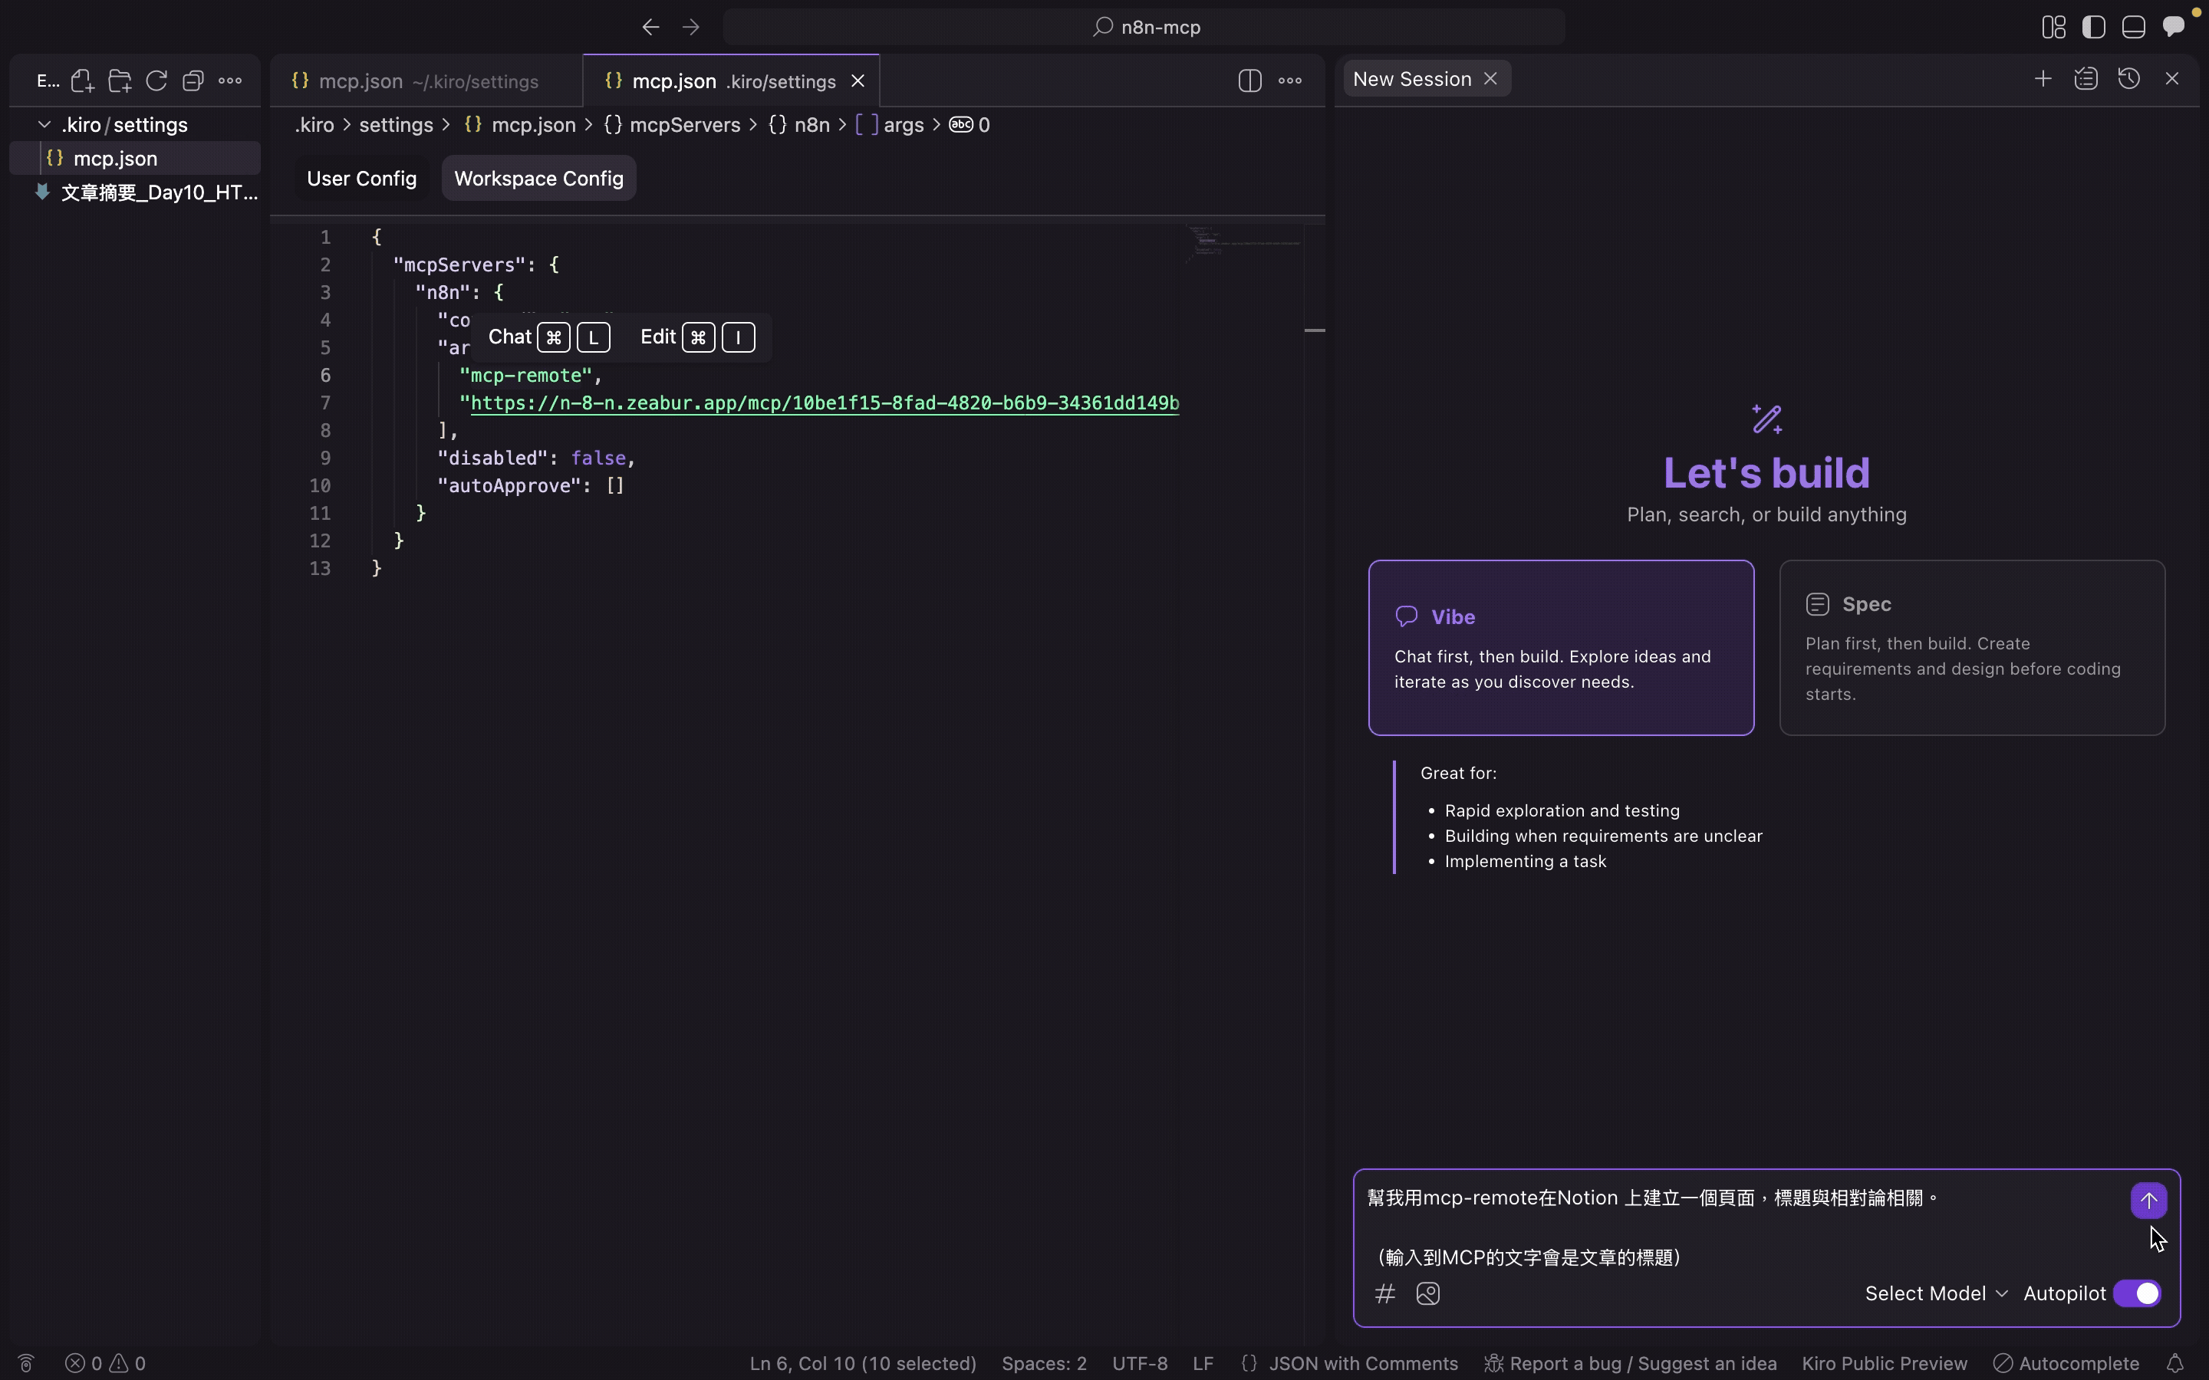Click the remote connection status icon

click(25, 1364)
